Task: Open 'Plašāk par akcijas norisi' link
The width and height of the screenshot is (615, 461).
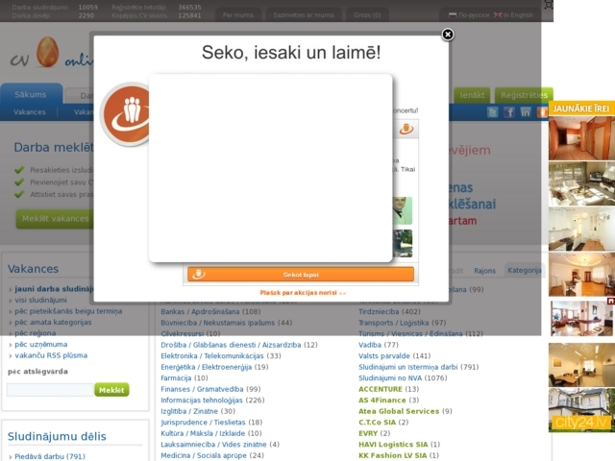Action: (x=303, y=292)
